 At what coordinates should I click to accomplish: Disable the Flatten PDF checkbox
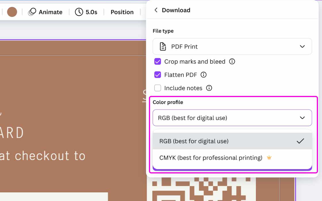(x=158, y=75)
